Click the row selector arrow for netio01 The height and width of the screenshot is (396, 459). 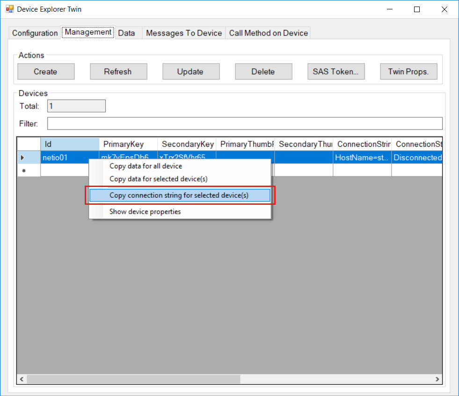coord(29,158)
